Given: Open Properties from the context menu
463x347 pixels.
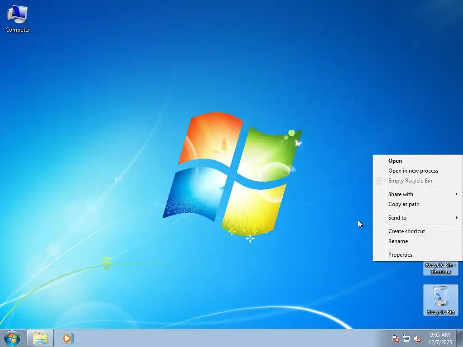Looking at the screenshot, I should coord(417,255).
